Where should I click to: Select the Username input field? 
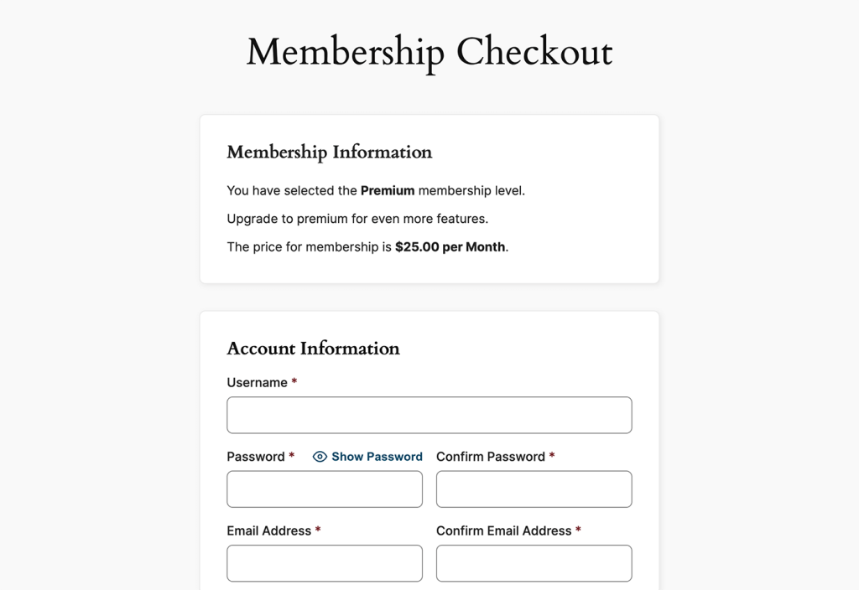coord(429,415)
